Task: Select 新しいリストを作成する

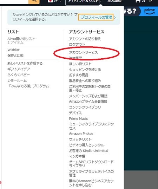Action: (25, 63)
